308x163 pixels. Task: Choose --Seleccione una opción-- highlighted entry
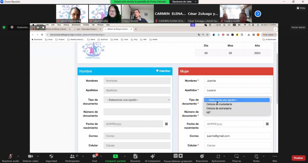tap(237, 100)
